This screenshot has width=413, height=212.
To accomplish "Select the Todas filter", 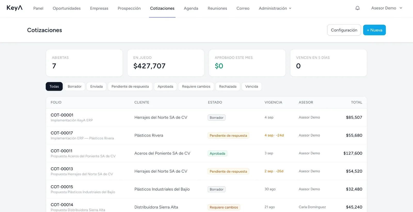I will [54, 86].
